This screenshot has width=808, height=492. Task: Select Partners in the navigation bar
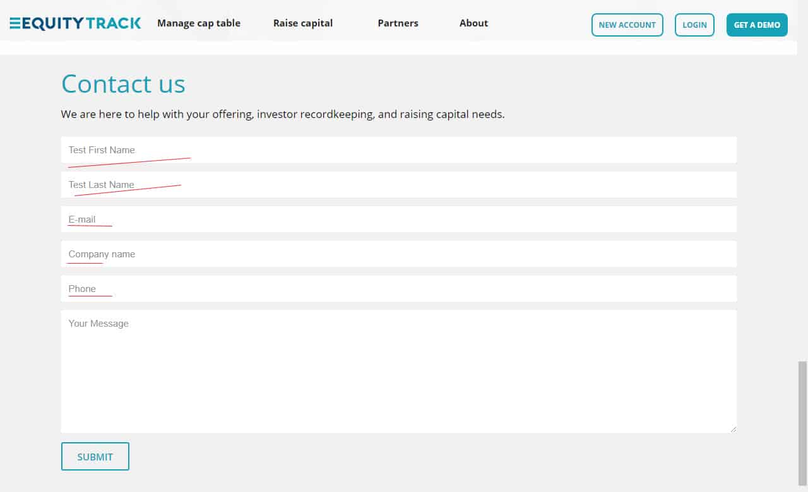pos(398,23)
